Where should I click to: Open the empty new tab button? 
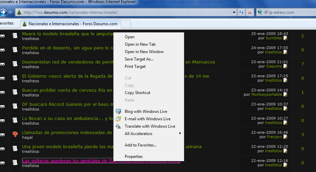[126, 24]
